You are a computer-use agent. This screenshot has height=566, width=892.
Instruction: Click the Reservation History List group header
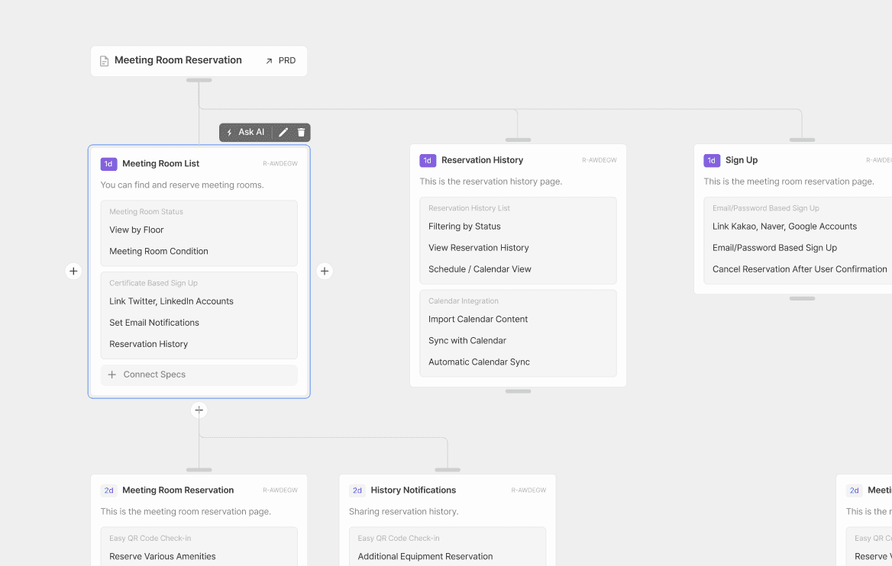[x=470, y=208]
